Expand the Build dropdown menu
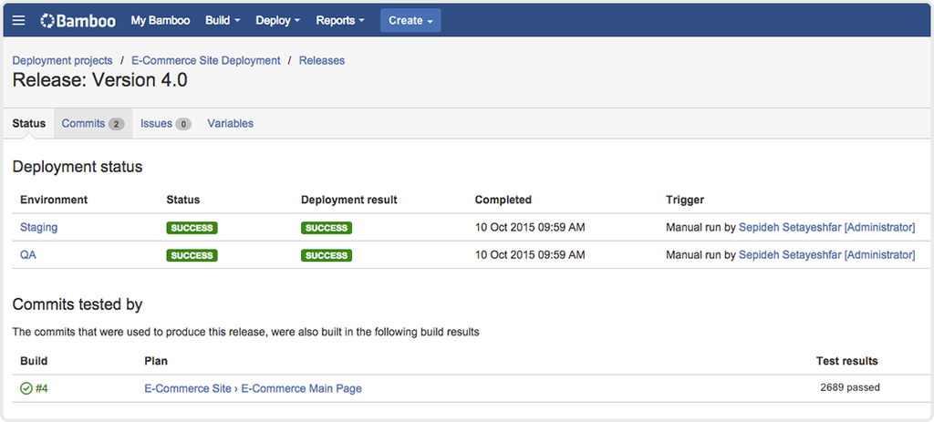934x422 pixels. tap(223, 20)
